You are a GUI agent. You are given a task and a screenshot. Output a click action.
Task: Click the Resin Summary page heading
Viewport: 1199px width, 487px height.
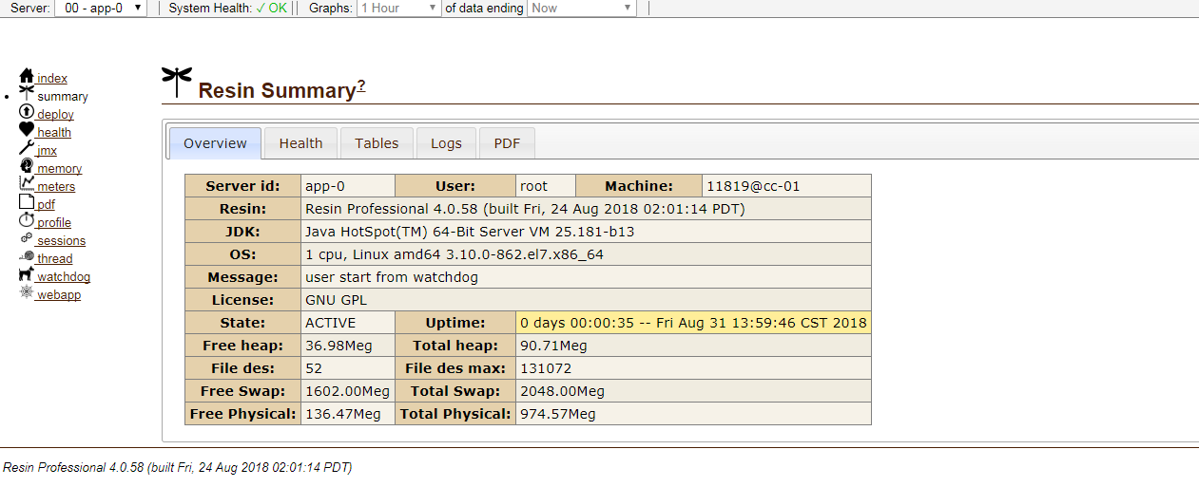click(276, 91)
